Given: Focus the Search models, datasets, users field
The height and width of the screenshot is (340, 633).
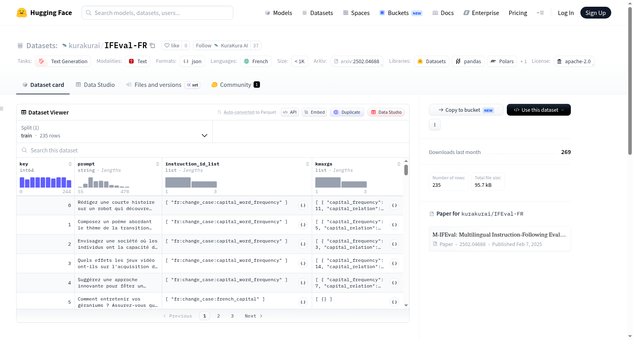Looking at the screenshot, I should point(157,13).
